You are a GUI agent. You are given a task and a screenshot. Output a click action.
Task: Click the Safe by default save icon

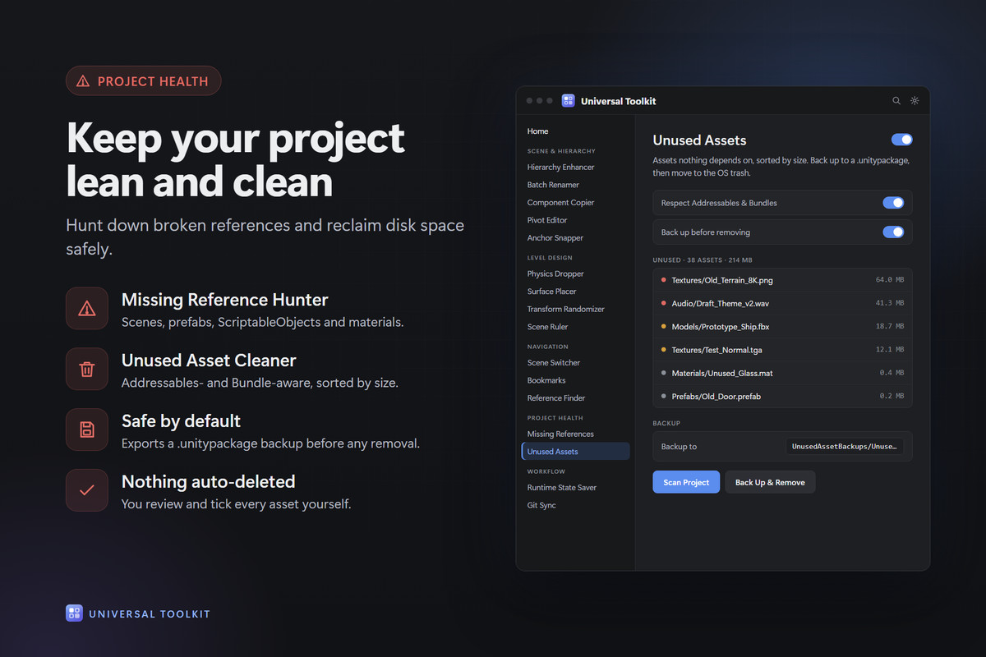tap(87, 430)
